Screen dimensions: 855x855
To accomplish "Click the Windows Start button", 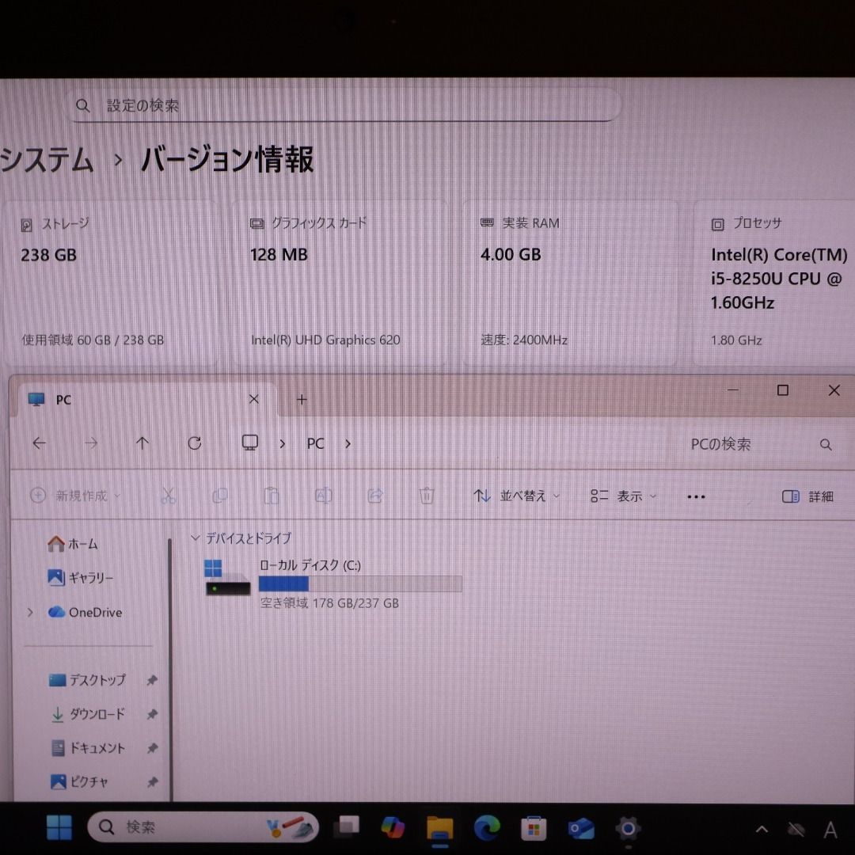I will 59,828.
